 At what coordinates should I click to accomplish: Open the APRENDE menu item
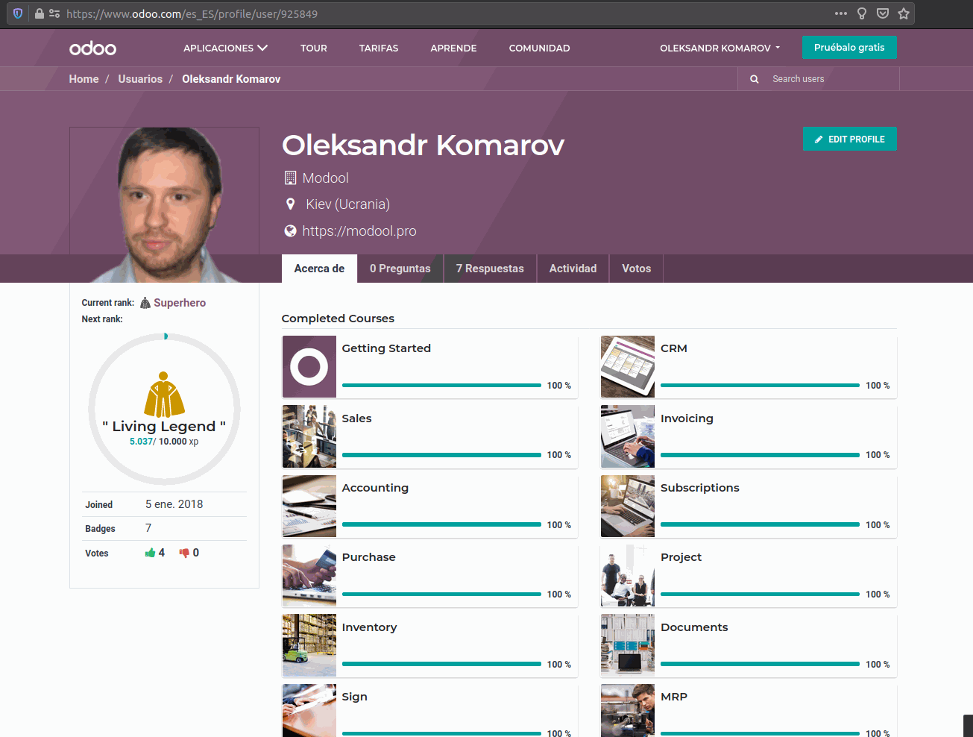pyautogui.click(x=453, y=48)
